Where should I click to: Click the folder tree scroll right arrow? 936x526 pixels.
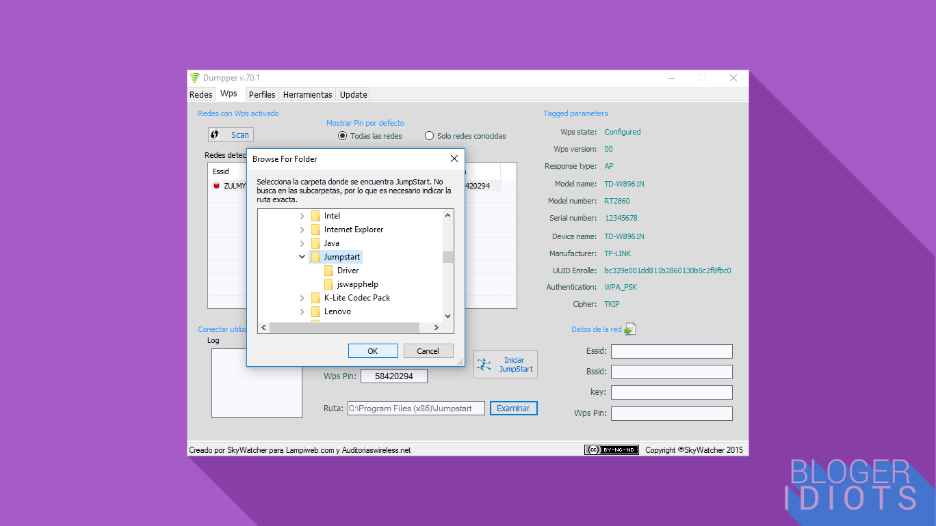tap(437, 328)
